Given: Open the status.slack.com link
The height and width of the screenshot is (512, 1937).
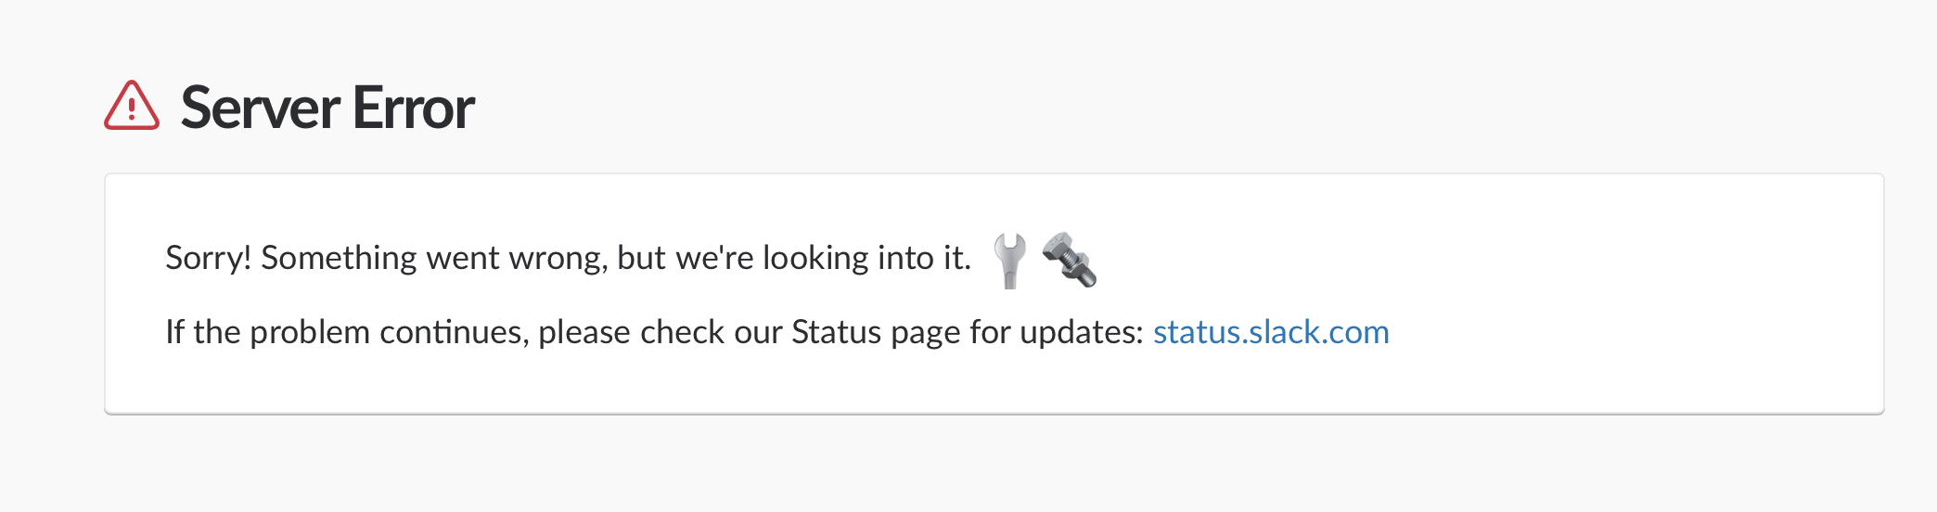Looking at the screenshot, I should tap(1271, 332).
